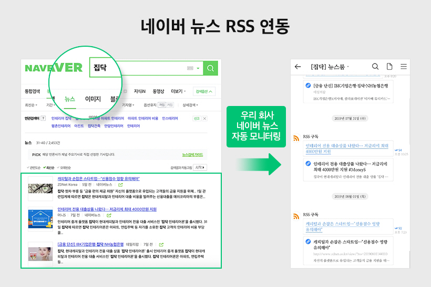Switch to the 동영상 tab
This screenshot has width=431, height=287.
pyautogui.click(x=158, y=91)
